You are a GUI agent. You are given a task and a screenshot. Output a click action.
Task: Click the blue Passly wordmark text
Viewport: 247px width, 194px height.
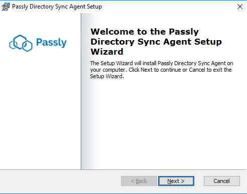pyautogui.click(x=51, y=43)
